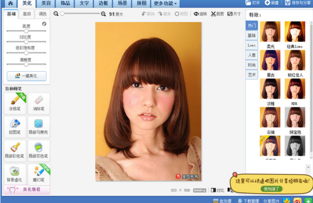Switch to the 边框 tab
This screenshot has height=203, width=313.
(x=103, y=3)
